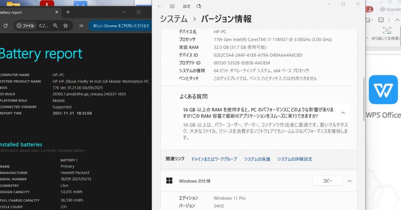Click the Upgrade button in WPS Office
The image size is (401, 210).
(391, 10)
